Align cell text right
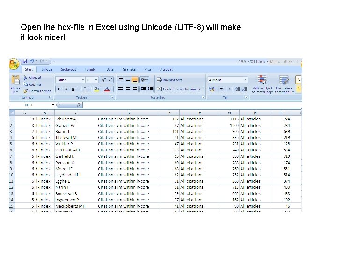 click(x=135, y=89)
